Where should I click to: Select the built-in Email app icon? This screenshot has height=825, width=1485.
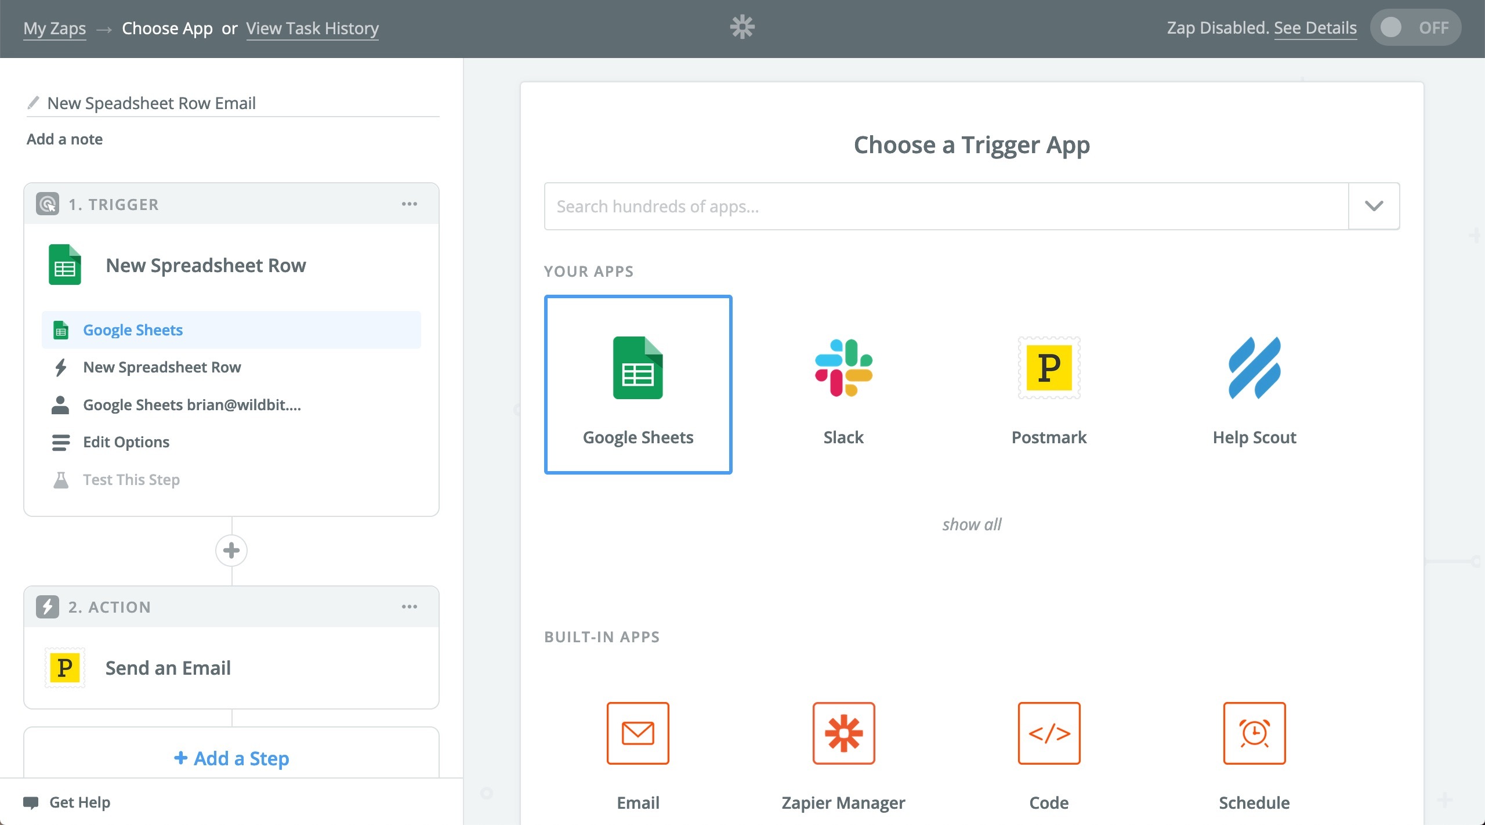638,733
